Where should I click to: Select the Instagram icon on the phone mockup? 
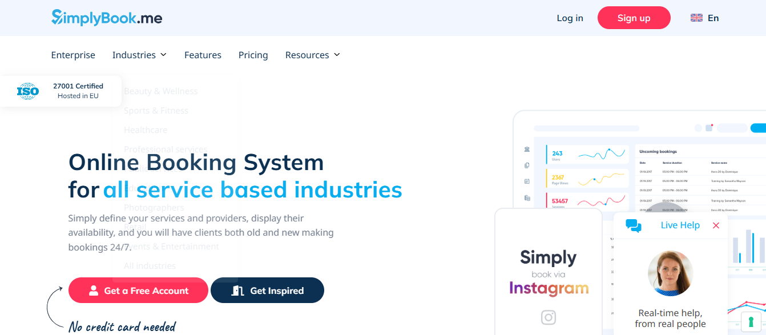(x=548, y=317)
